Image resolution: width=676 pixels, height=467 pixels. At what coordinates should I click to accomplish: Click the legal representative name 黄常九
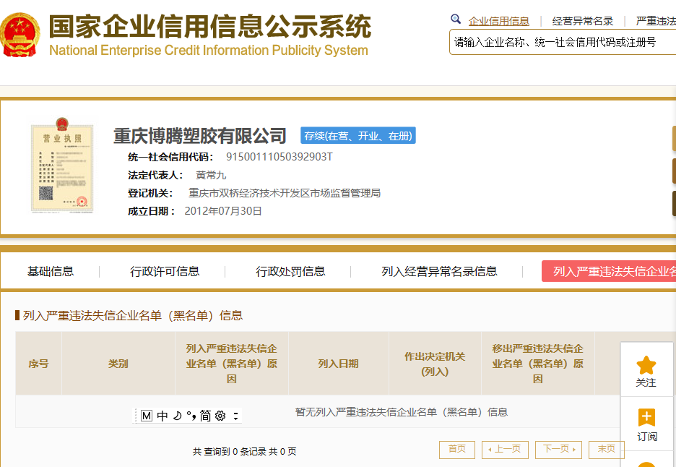coord(211,175)
